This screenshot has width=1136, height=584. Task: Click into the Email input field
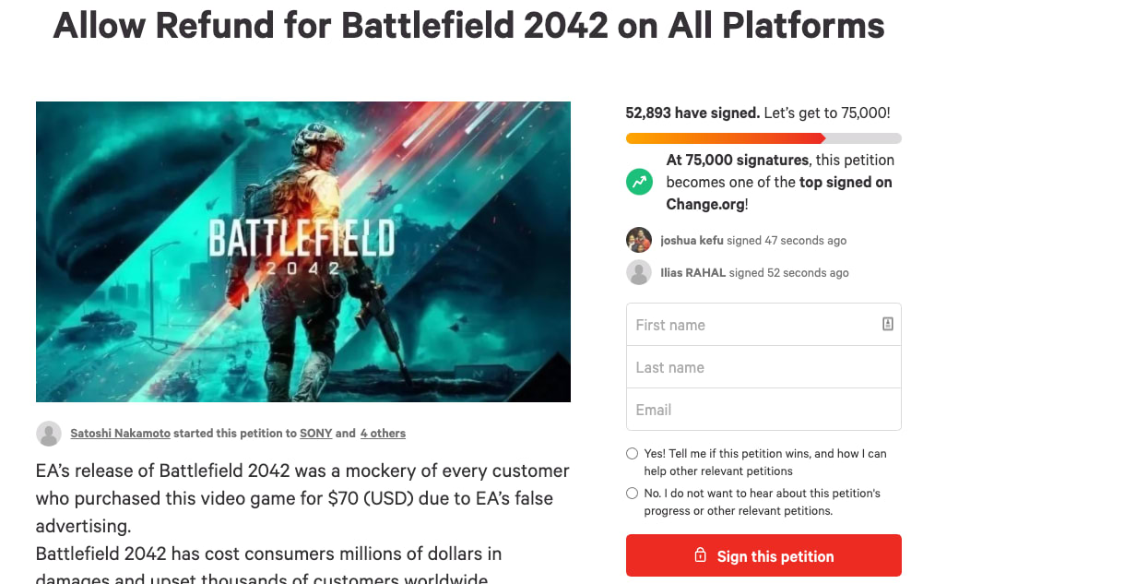(x=763, y=410)
